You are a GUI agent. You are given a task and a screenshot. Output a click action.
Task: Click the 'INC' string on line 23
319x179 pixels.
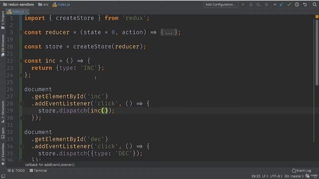[89, 68]
